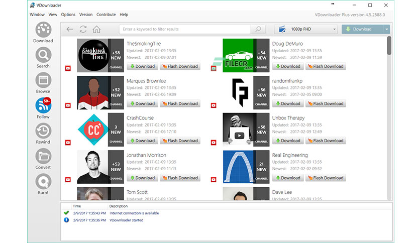Viewport: 420px width, 243px height.
Task: Go back using the arrow icon
Action: 70,29
